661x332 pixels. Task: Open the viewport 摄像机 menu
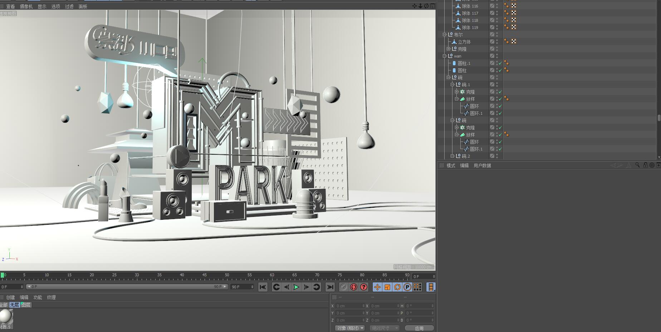pos(26,6)
